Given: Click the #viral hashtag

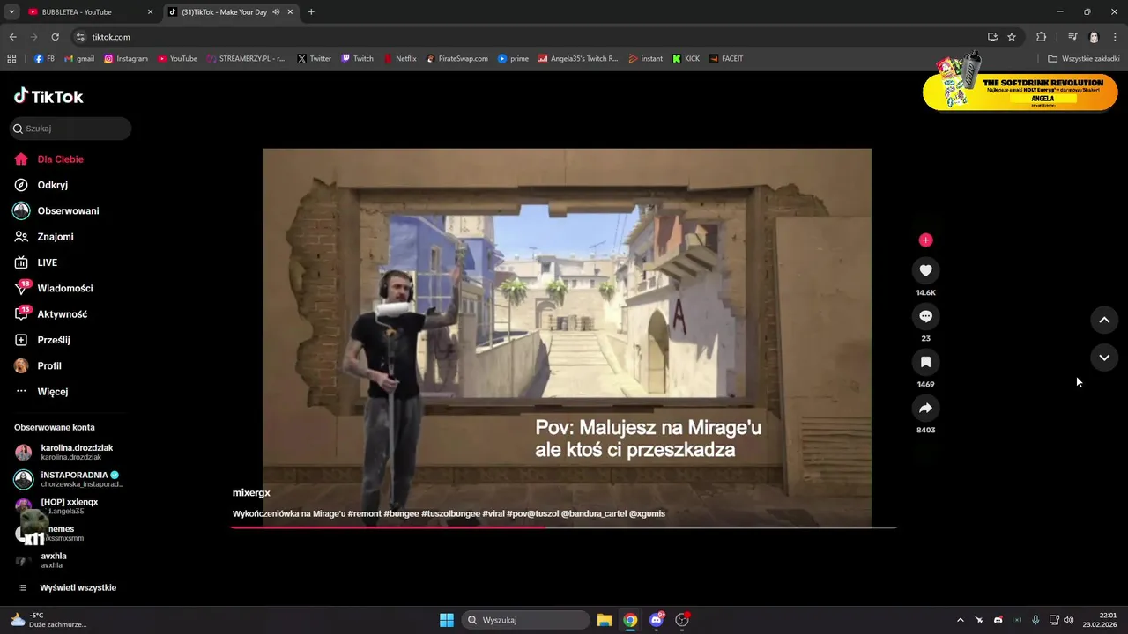Looking at the screenshot, I should click(493, 513).
